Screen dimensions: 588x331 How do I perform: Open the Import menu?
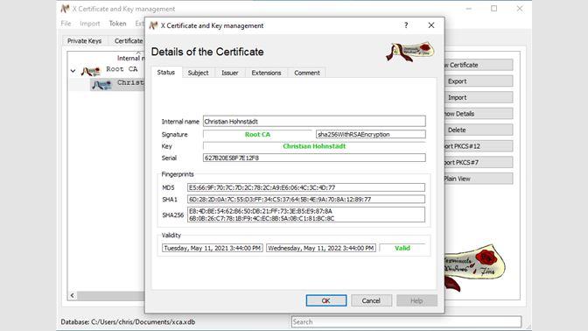point(90,24)
